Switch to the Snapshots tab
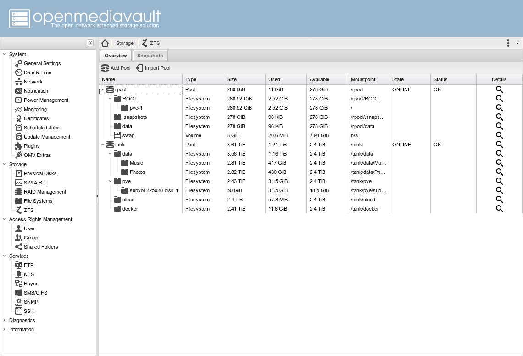 pyautogui.click(x=150, y=56)
